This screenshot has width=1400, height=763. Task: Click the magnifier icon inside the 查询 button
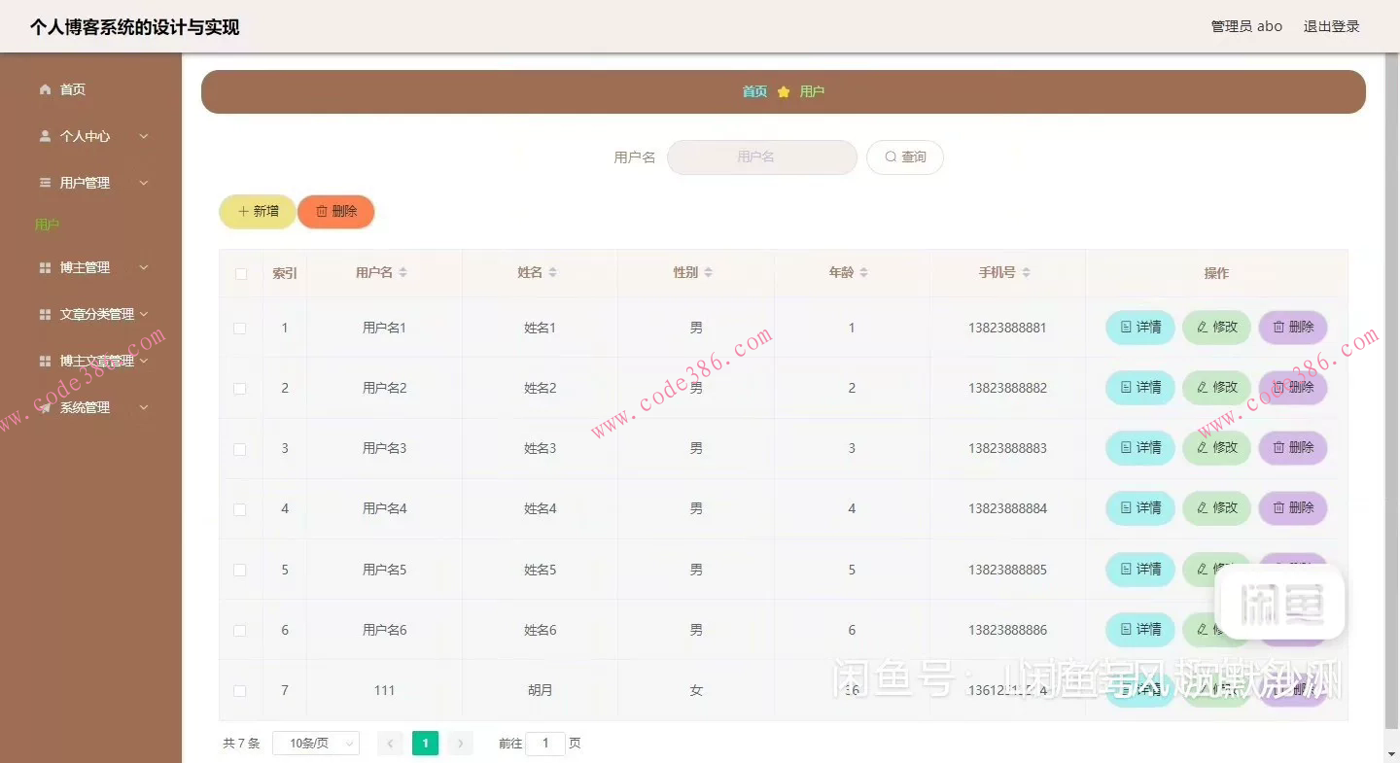click(890, 156)
